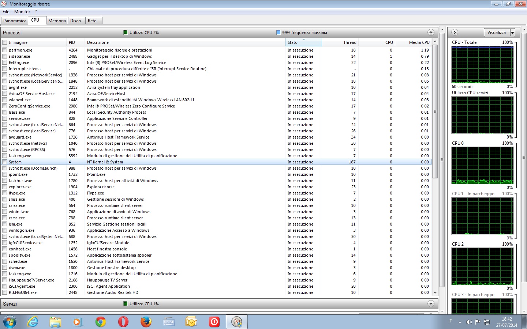Viewport: 527px width, 329px height.
Task: Open the network tray icon
Action: [487, 322]
